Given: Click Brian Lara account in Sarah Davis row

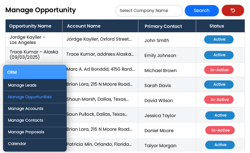Looking at the screenshot, I should [99, 84].
